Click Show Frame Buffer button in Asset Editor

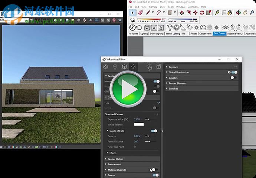click(158, 67)
